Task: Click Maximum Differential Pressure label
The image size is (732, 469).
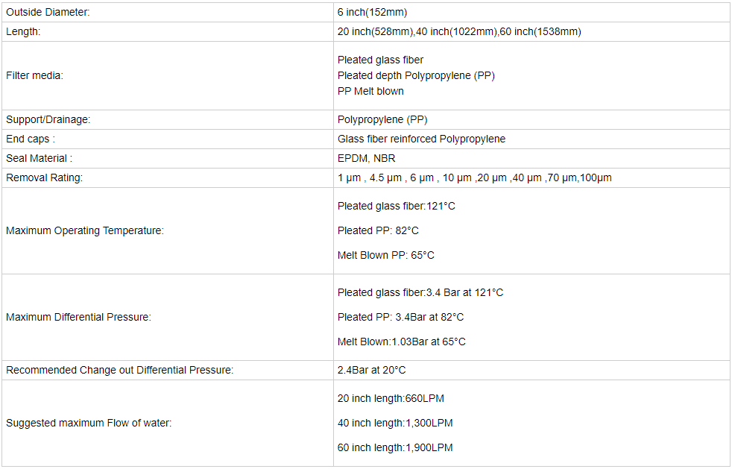Action: (x=78, y=317)
